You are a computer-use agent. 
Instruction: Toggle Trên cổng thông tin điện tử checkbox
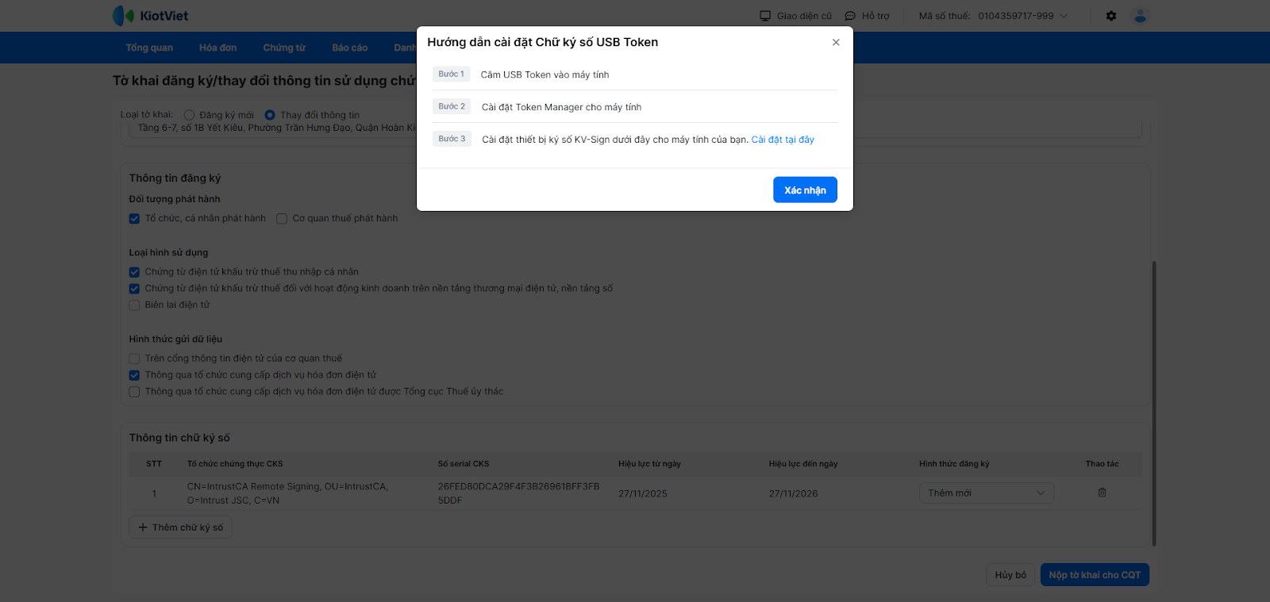[134, 359]
